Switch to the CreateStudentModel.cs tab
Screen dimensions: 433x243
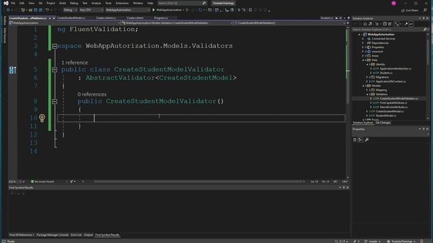[71, 18]
